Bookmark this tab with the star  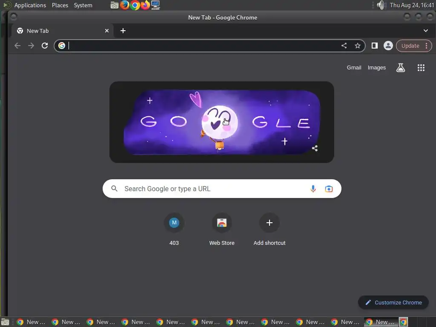[358, 46]
